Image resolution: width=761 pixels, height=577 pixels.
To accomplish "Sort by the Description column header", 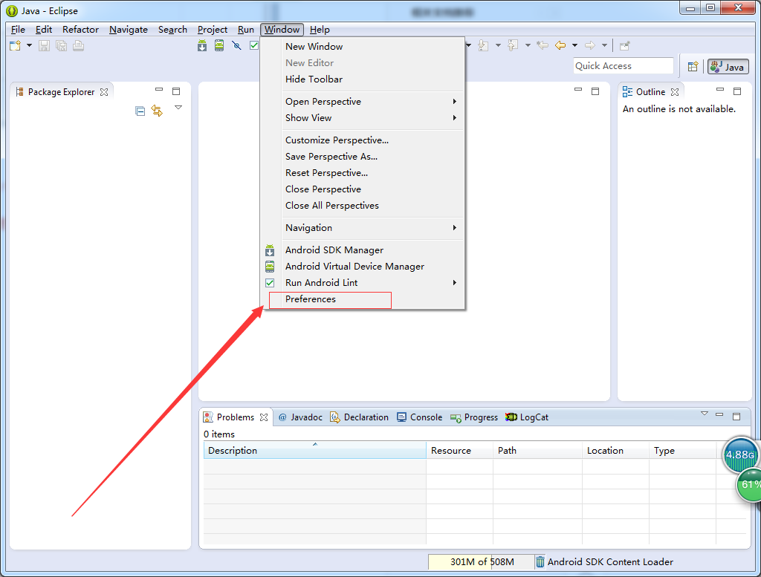I will tap(314, 451).
